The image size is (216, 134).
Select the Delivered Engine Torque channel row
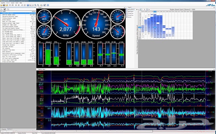[x=18, y=27]
